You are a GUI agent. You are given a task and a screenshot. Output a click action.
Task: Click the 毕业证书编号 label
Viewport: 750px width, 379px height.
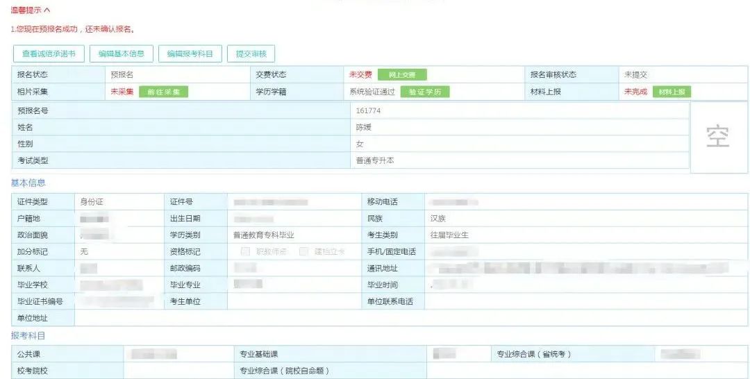40,301
